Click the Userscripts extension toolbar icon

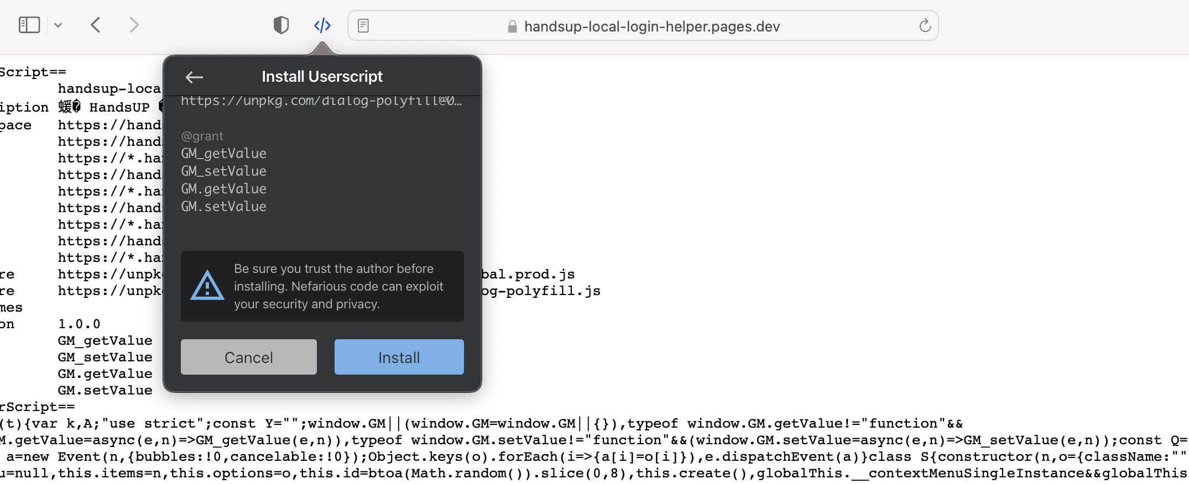coord(322,25)
